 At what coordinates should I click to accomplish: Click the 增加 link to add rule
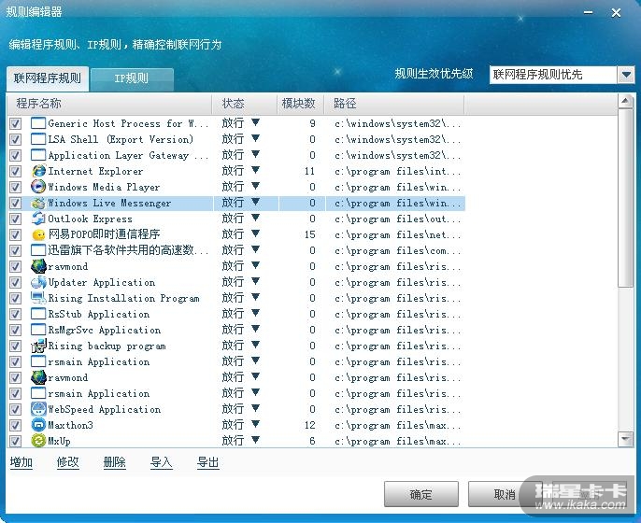tap(21, 462)
